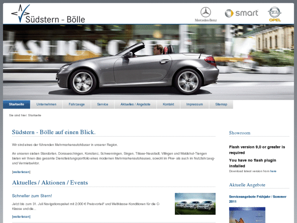Screen dimensions: 297x223
Task: Click the Aktuelle Angebote sidebar heading
Action: tap(247, 185)
